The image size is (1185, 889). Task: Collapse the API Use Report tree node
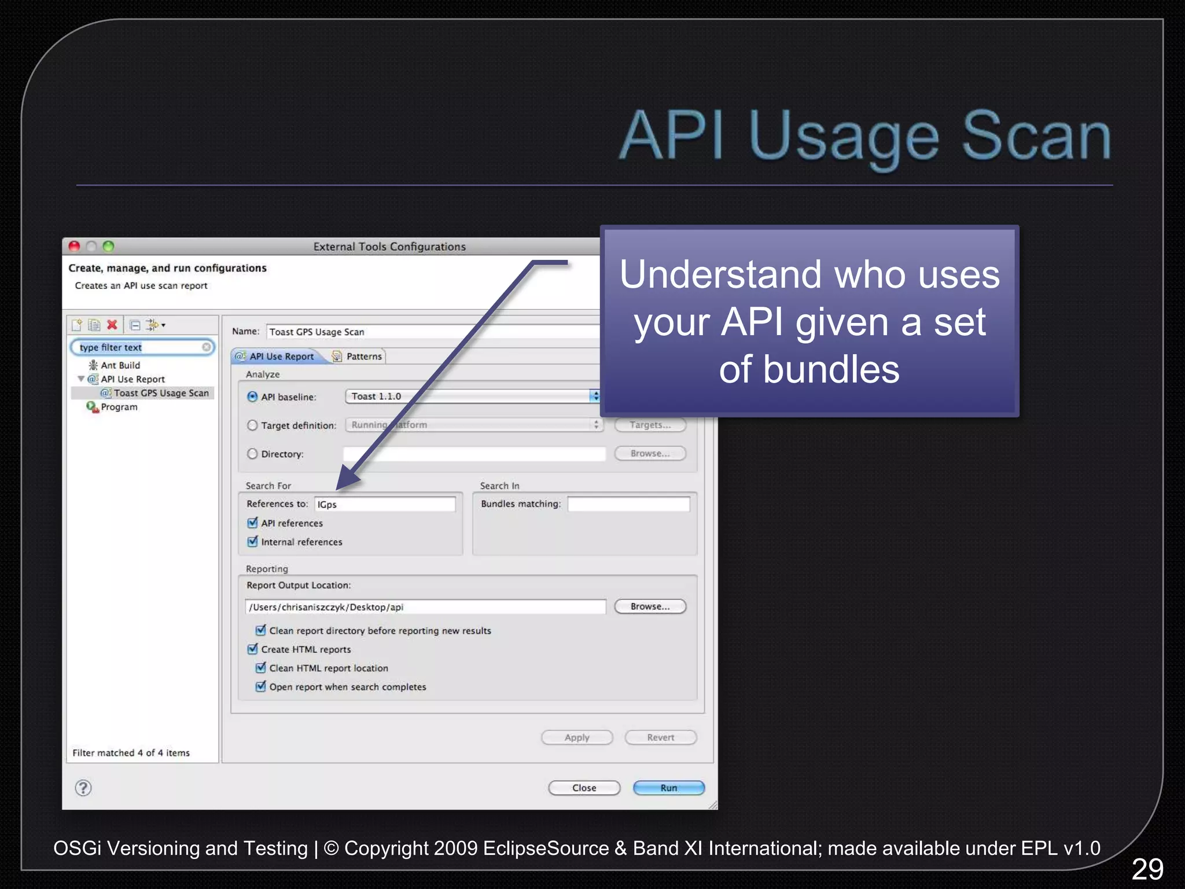81,379
